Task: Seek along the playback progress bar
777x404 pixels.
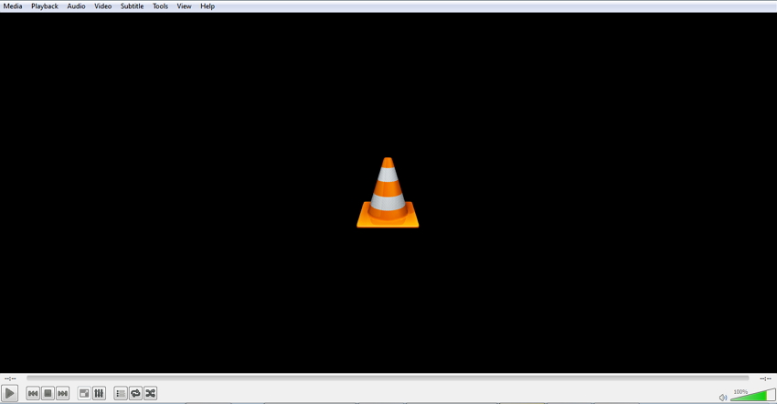Action: tap(388, 378)
